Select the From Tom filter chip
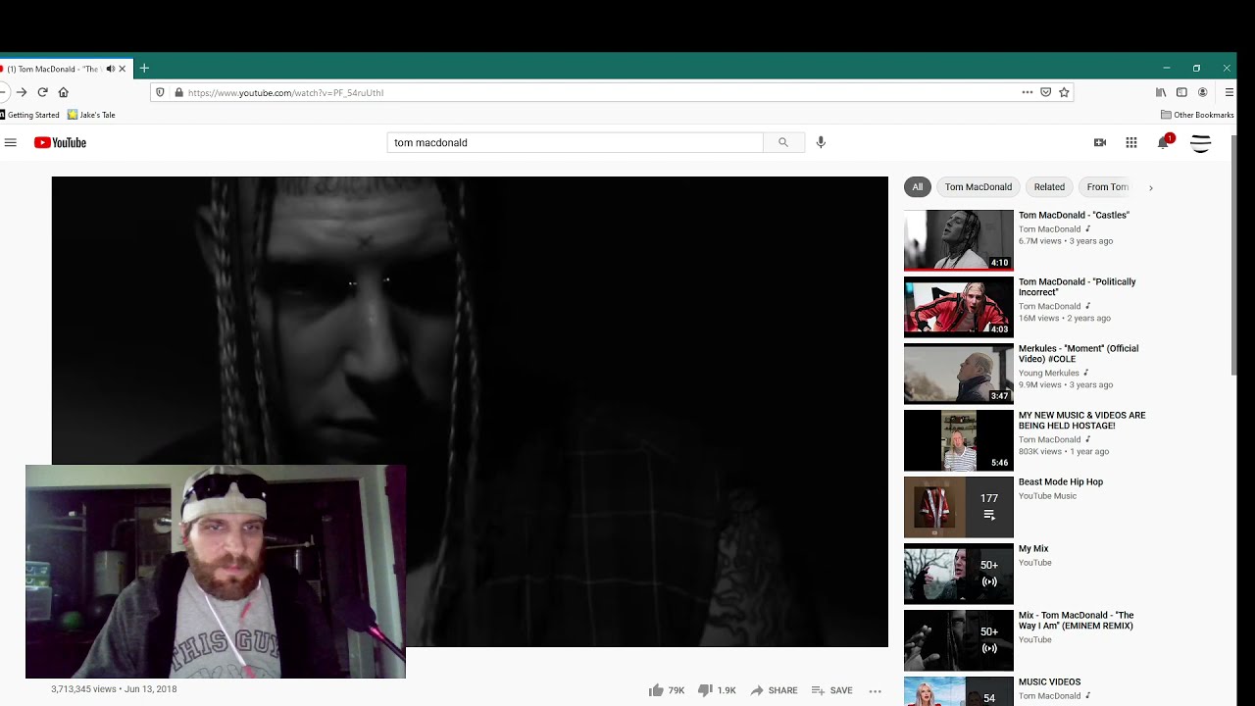The image size is (1255, 706). (1108, 187)
